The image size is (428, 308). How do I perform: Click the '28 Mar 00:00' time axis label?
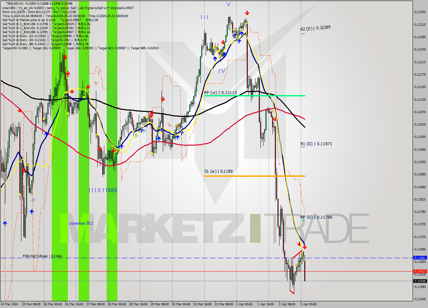click(117, 305)
